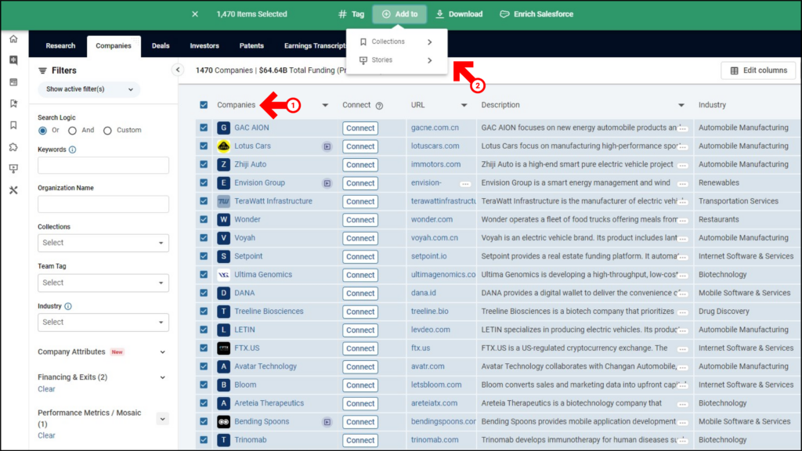Viewport: 802px width, 451px height.
Task: Switch to the Investors tab
Action: click(x=204, y=46)
